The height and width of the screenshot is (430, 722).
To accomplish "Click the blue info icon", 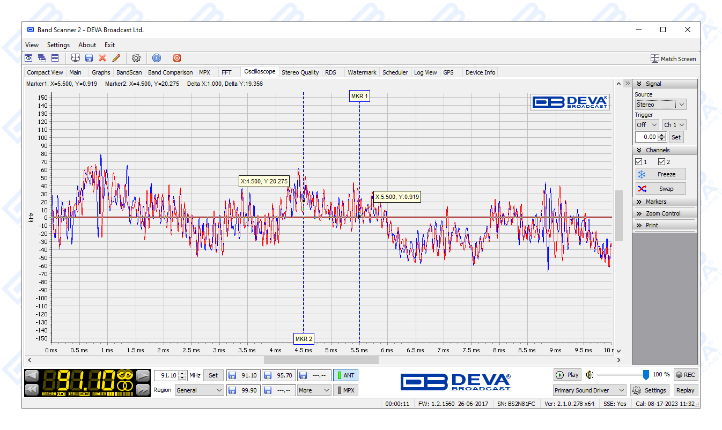I will pos(157,58).
